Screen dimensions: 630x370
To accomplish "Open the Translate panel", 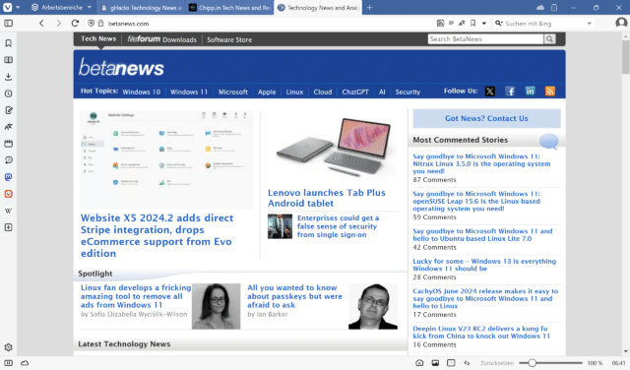I will 8,127.
